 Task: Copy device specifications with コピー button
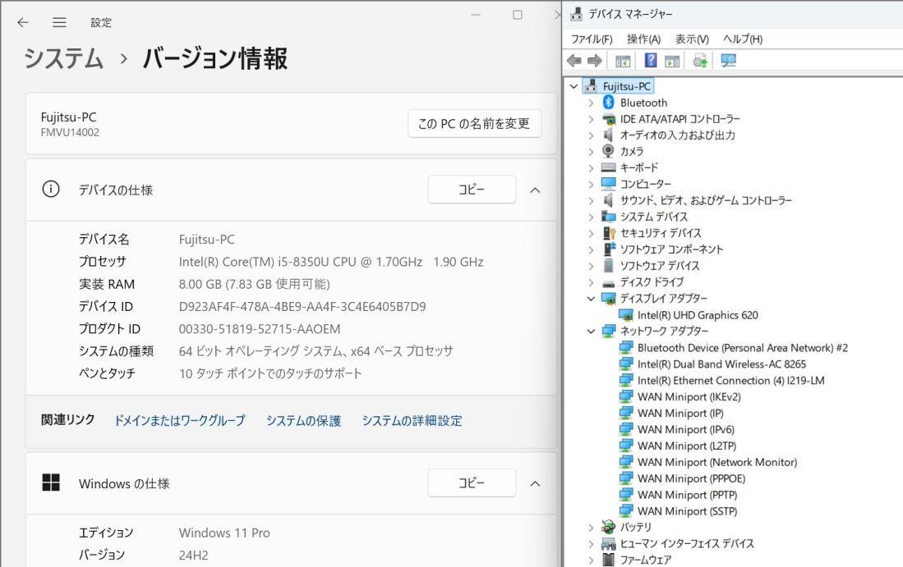472,190
